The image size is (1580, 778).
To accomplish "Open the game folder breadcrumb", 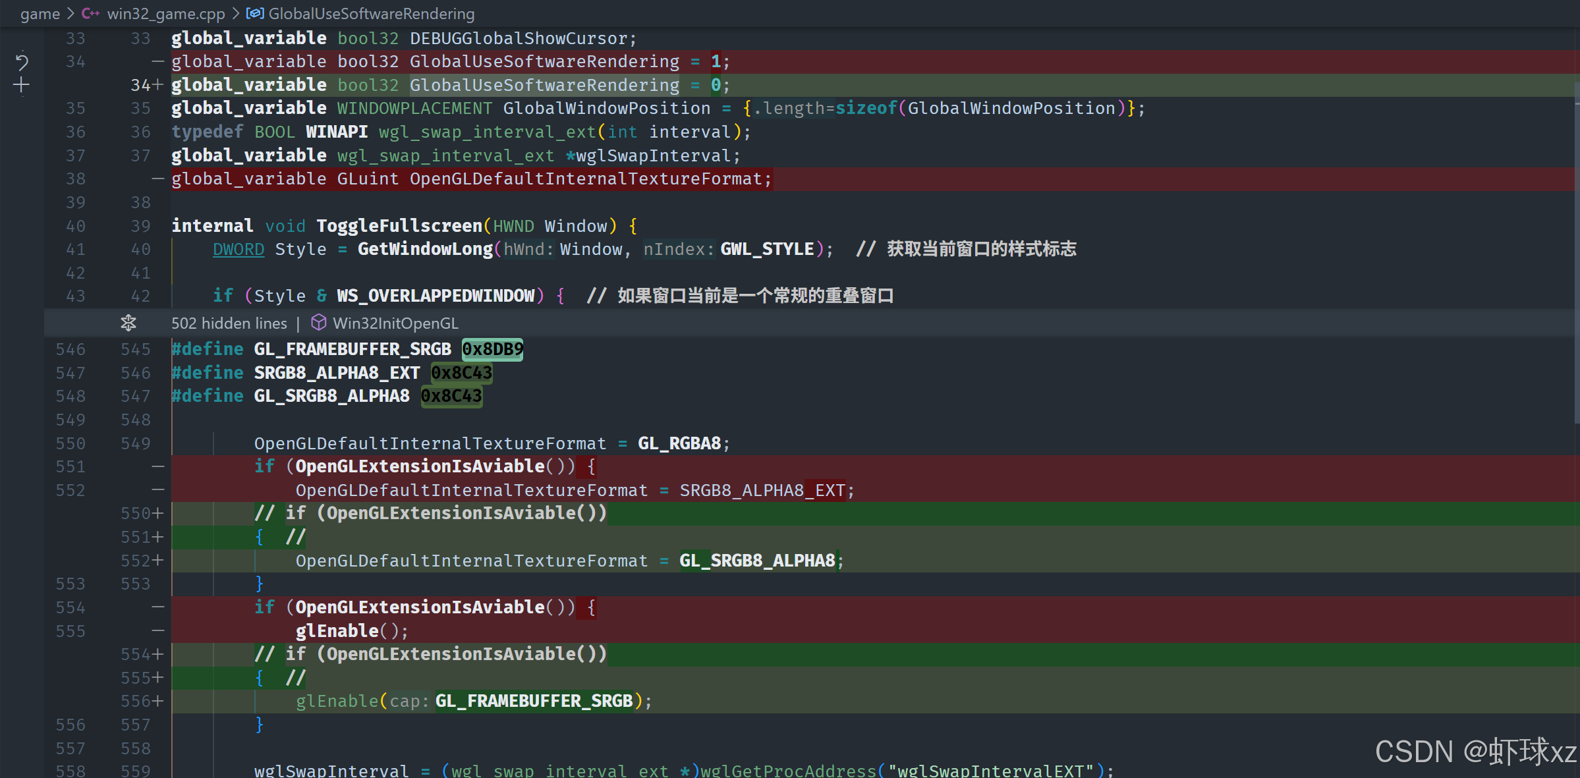I will 40,13.
